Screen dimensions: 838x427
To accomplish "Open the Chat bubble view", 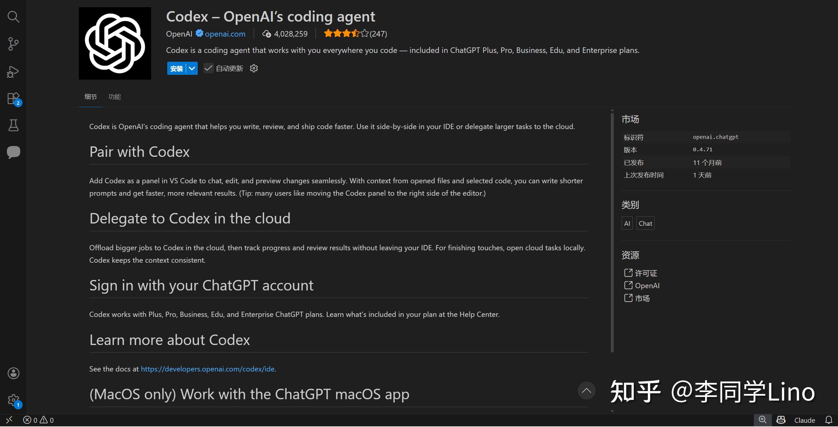I will click(13, 152).
